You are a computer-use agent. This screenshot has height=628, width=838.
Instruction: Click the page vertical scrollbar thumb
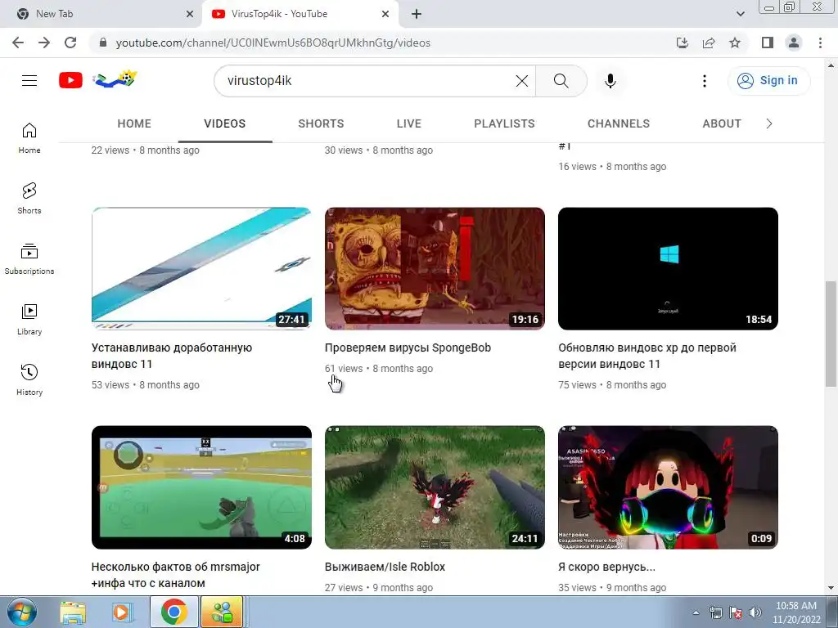click(x=831, y=334)
